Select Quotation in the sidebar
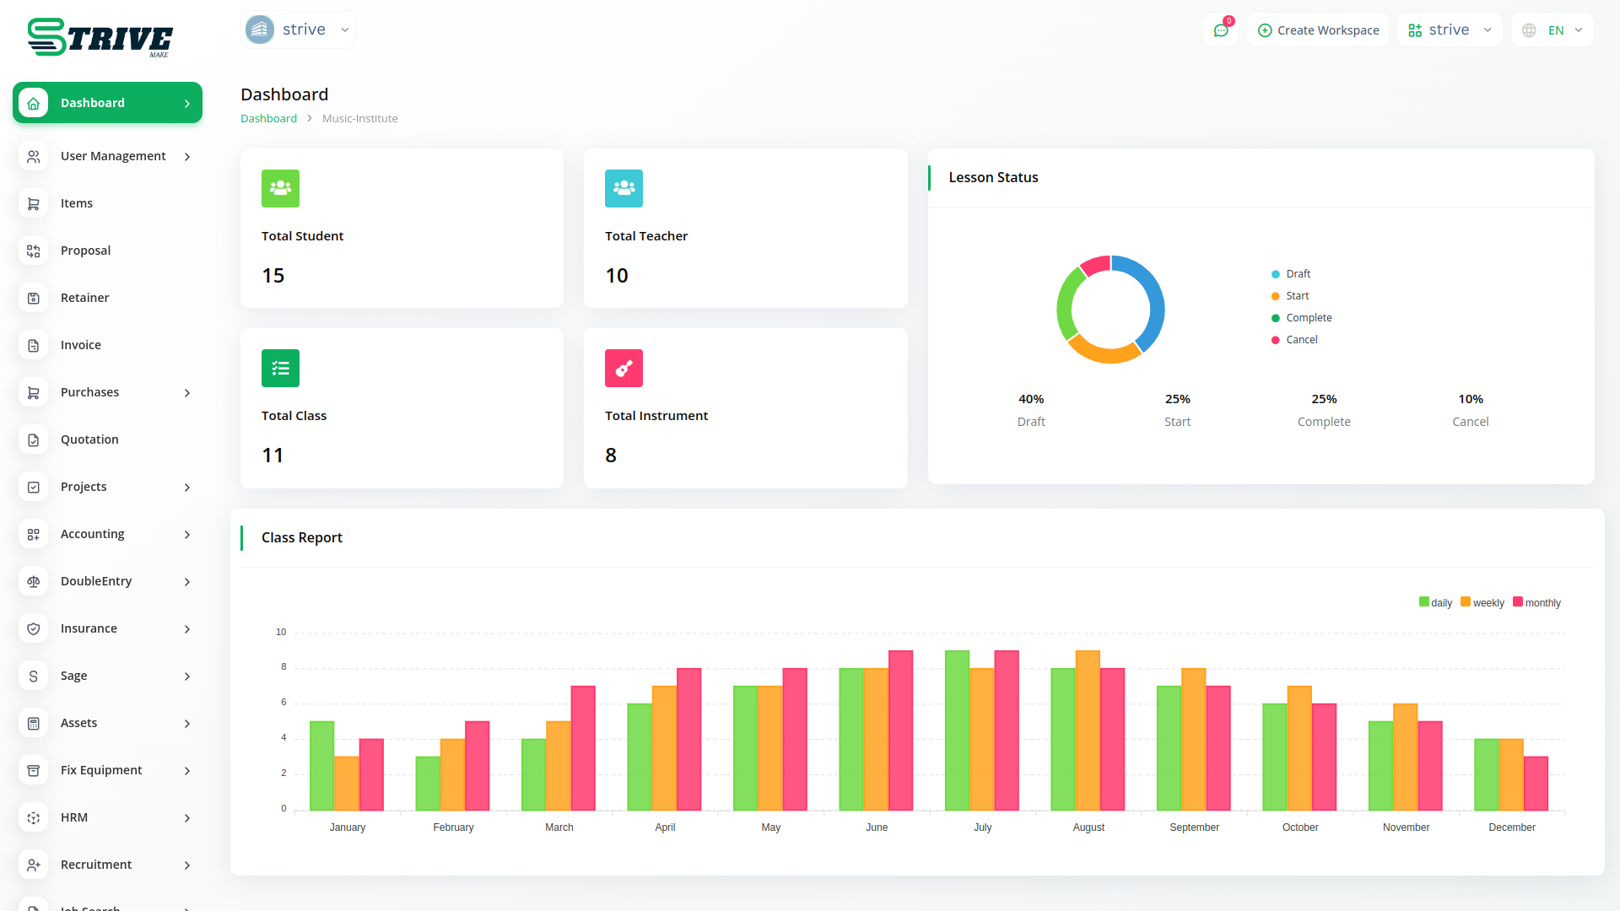Screen dimensions: 1620x911 [x=89, y=439]
